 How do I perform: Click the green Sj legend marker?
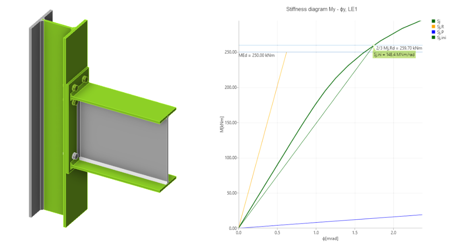pyautogui.click(x=433, y=21)
